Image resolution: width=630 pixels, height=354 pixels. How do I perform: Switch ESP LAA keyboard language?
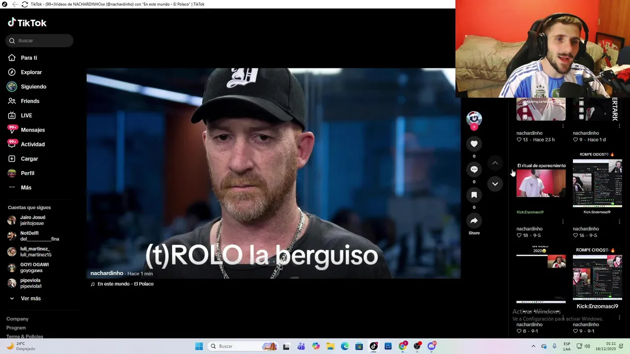567,346
